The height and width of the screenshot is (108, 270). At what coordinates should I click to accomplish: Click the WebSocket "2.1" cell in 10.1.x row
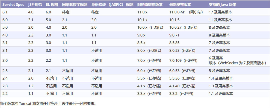click(x=64, y=20)
